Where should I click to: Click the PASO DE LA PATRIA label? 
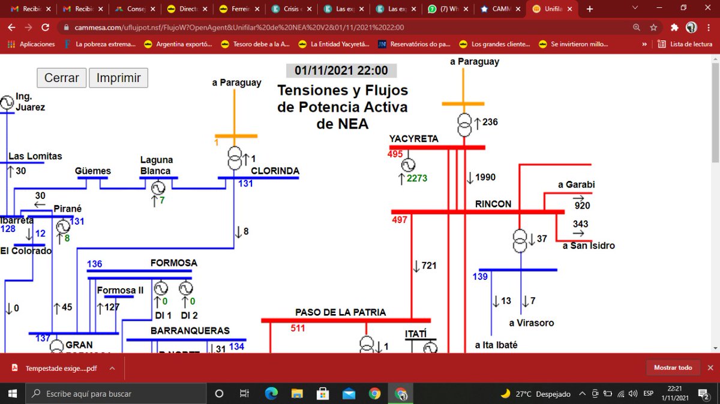pyautogui.click(x=340, y=312)
